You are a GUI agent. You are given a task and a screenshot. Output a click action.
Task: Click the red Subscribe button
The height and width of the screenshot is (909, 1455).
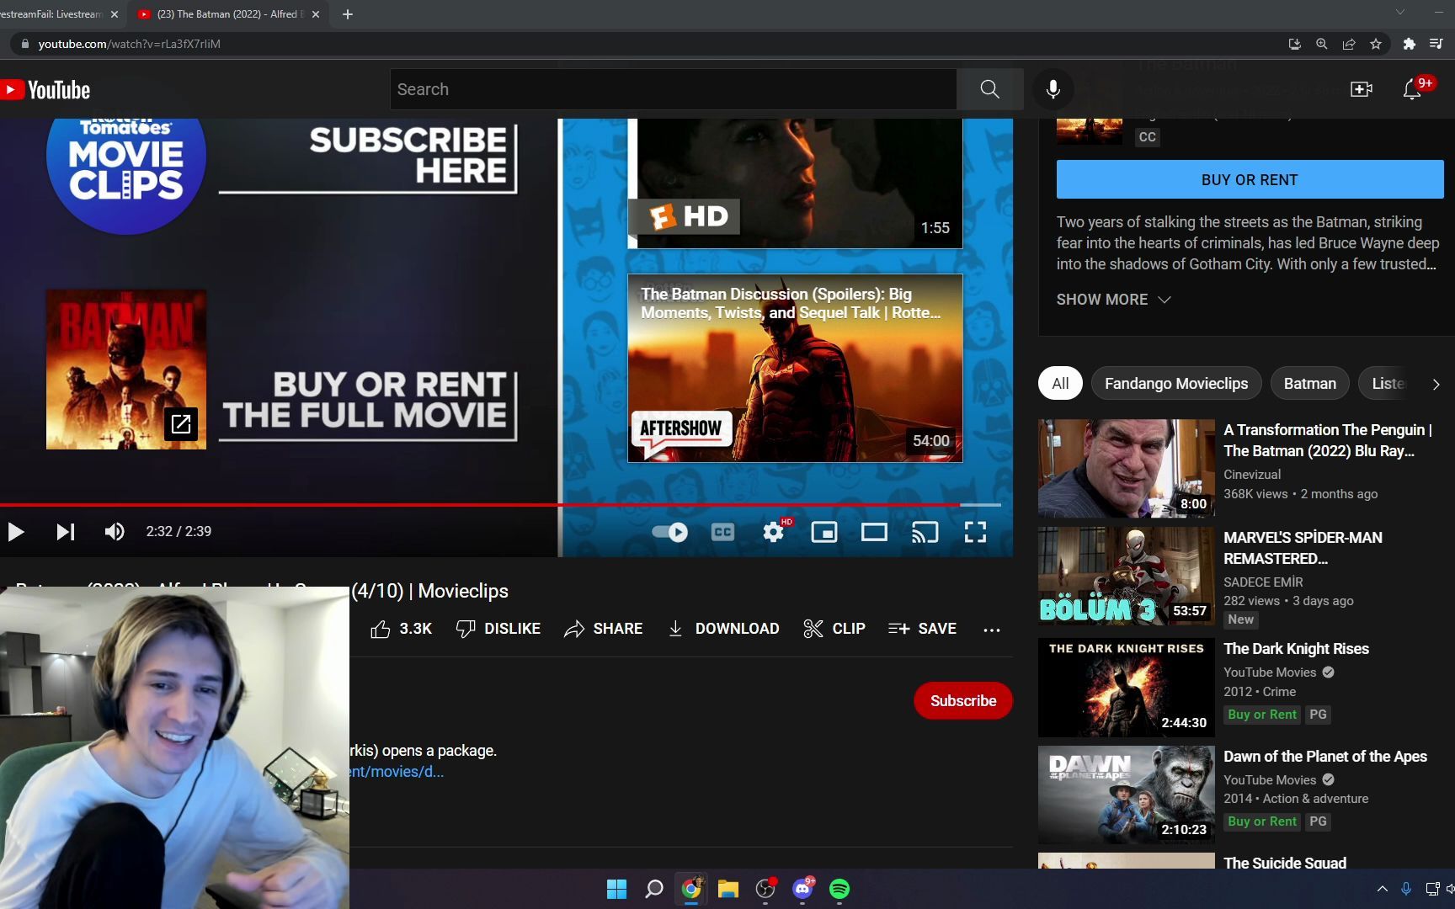pyautogui.click(x=962, y=700)
